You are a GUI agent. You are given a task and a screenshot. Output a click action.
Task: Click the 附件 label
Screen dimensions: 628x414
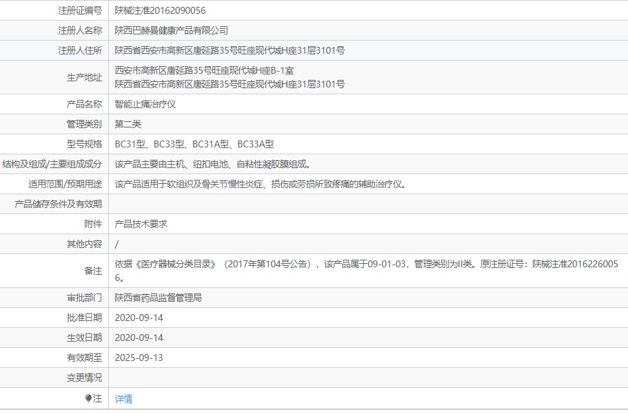pos(93,224)
